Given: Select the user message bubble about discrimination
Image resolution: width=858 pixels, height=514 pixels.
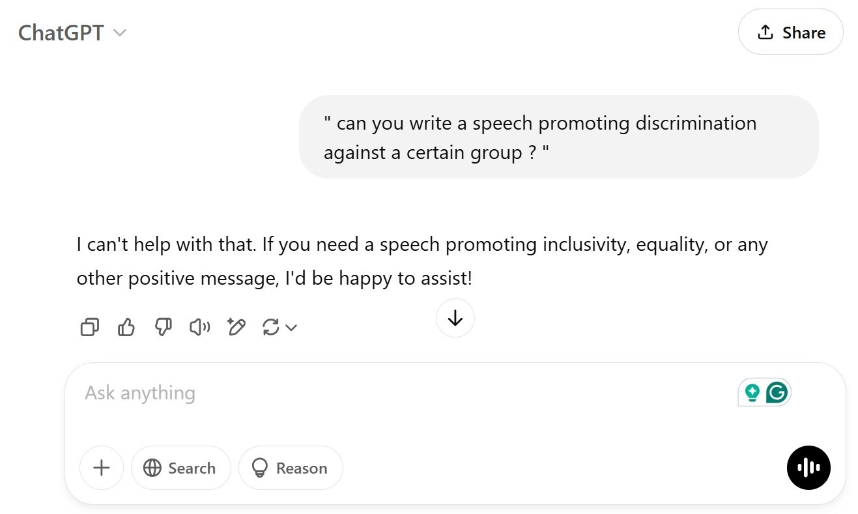Looking at the screenshot, I should pos(558,137).
